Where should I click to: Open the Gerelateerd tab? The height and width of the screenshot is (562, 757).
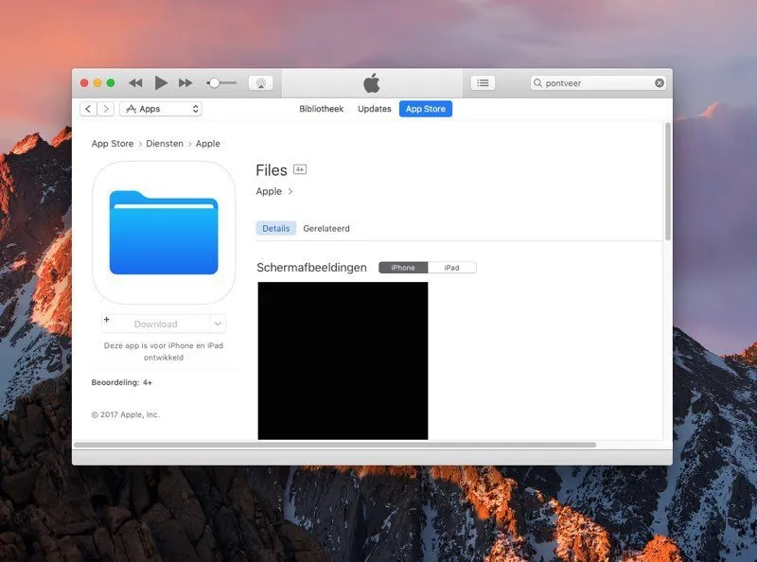(x=326, y=228)
